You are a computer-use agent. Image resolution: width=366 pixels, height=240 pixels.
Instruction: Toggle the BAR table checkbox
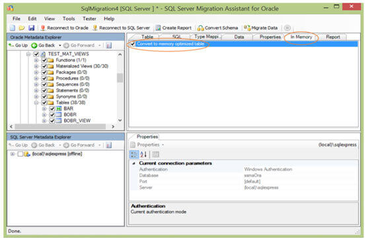[52, 109]
